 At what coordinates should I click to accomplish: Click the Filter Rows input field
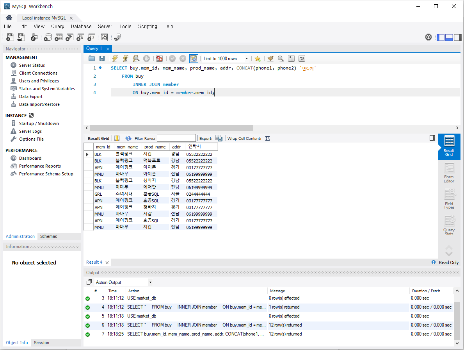[x=176, y=138]
